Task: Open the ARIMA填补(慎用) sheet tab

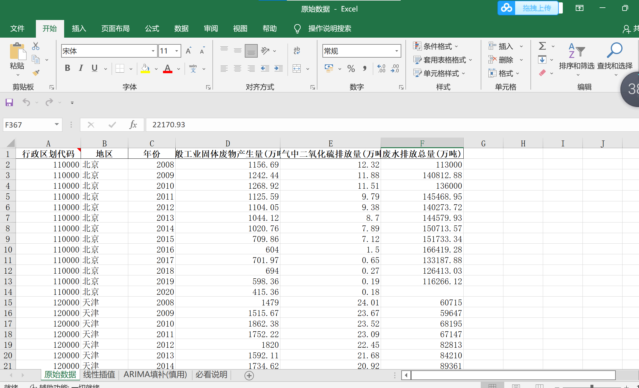Action: click(x=155, y=374)
